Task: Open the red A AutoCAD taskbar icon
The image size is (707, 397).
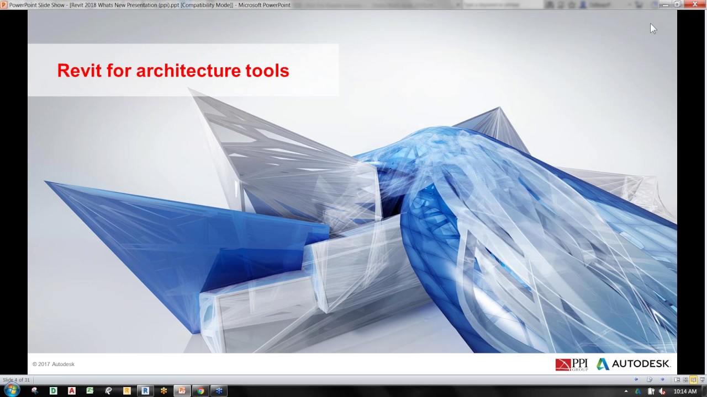Action: point(72,391)
